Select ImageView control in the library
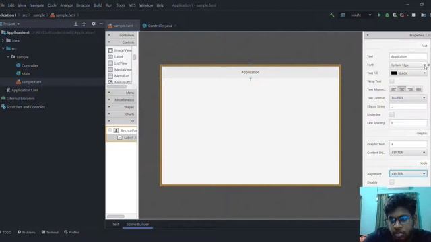 click(120, 50)
